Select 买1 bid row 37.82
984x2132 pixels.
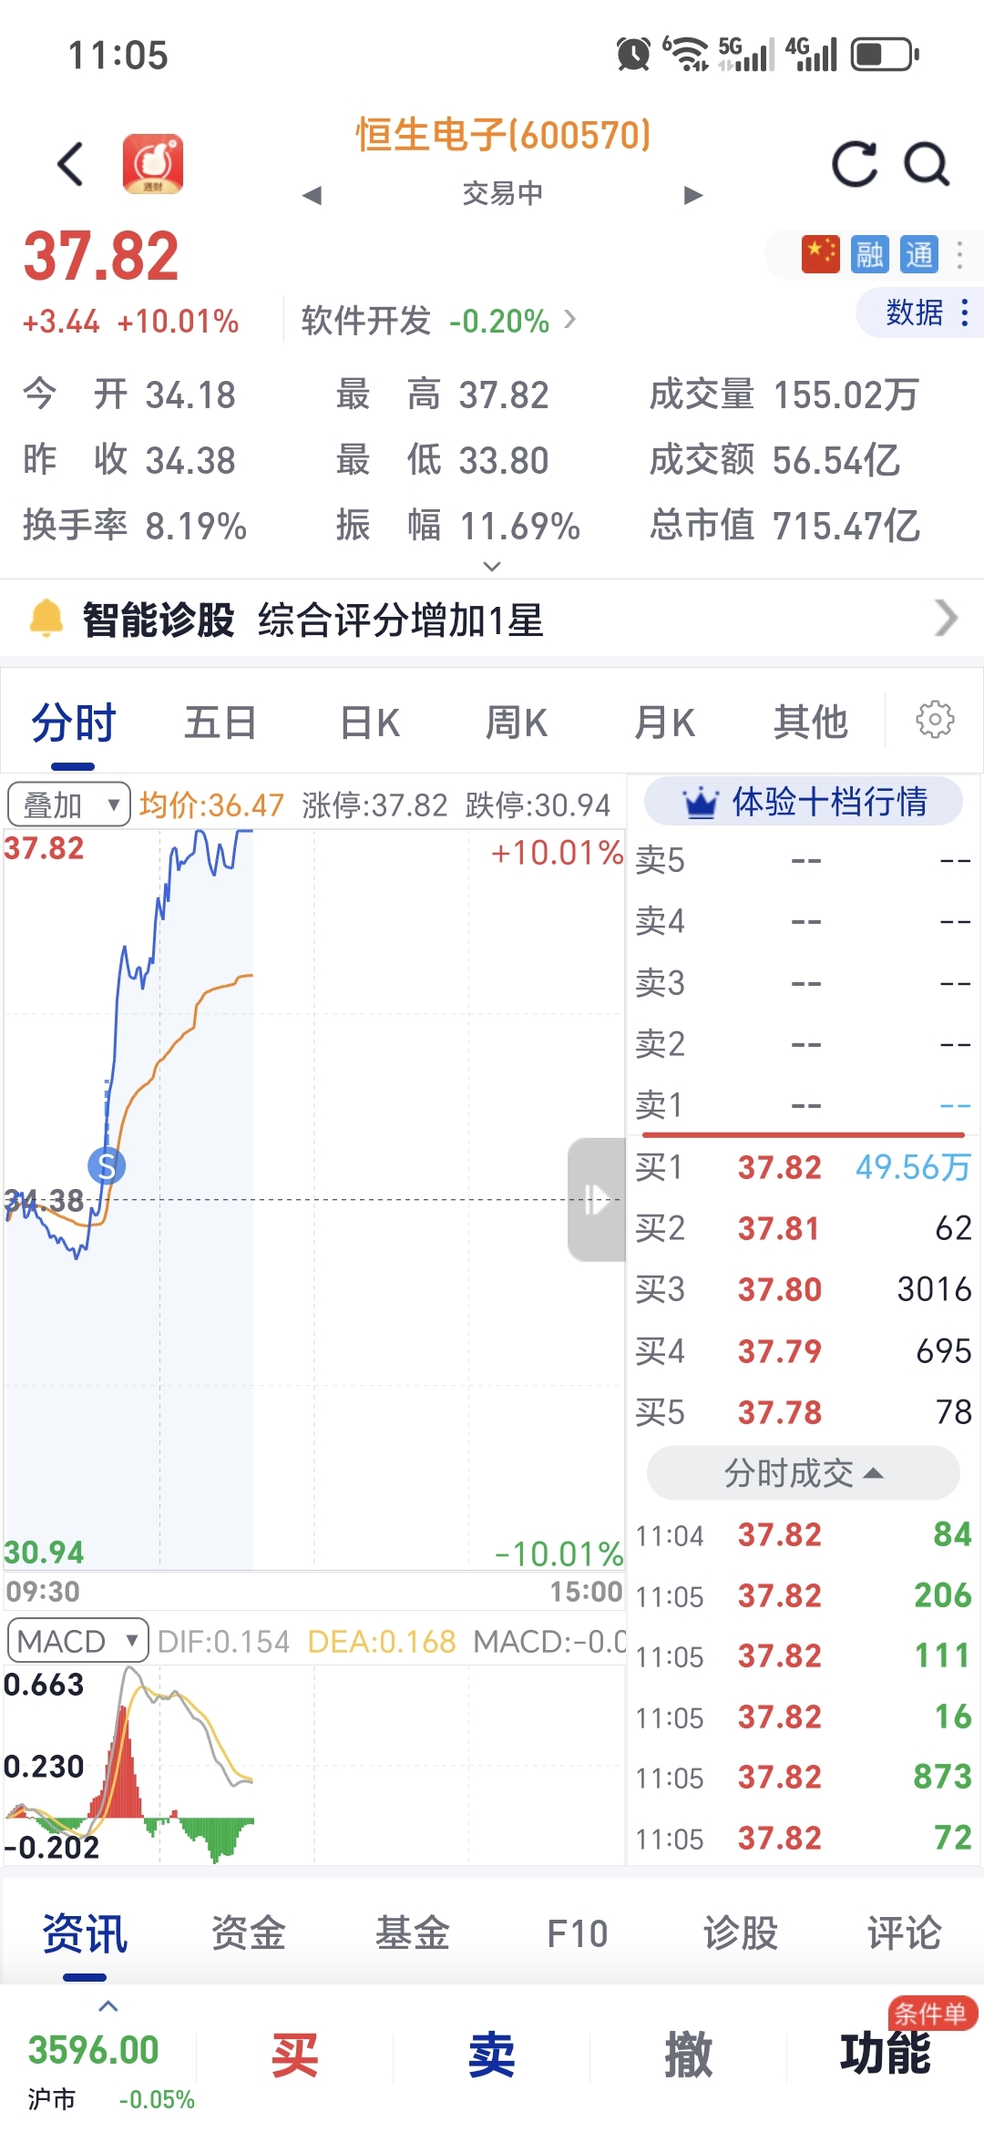coord(803,1167)
